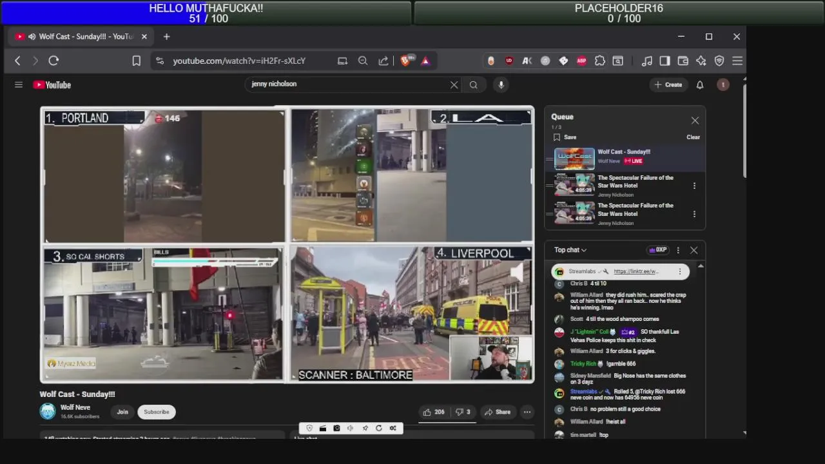Open the ABP ad blocker extension
825x464 pixels.
point(581,61)
